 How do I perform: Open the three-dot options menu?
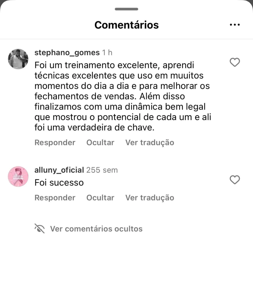[x=235, y=25]
